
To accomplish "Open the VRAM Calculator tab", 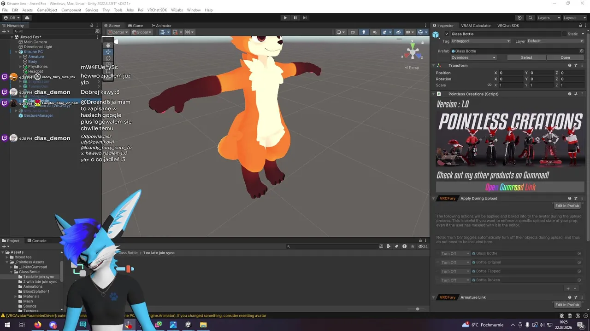I will 476,26.
